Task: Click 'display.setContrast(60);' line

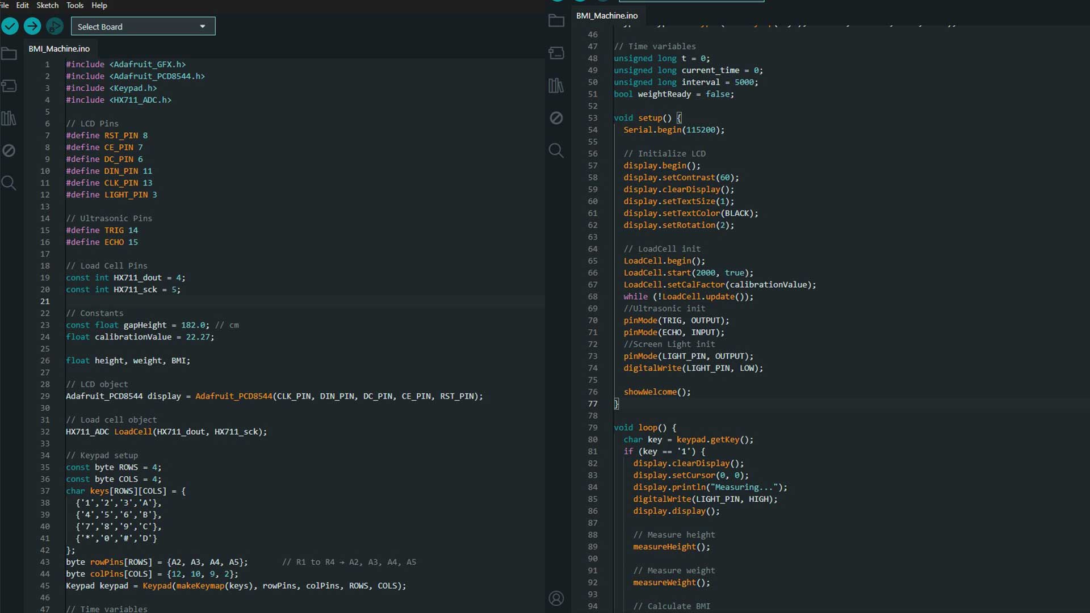Action: click(x=681, y=178)
